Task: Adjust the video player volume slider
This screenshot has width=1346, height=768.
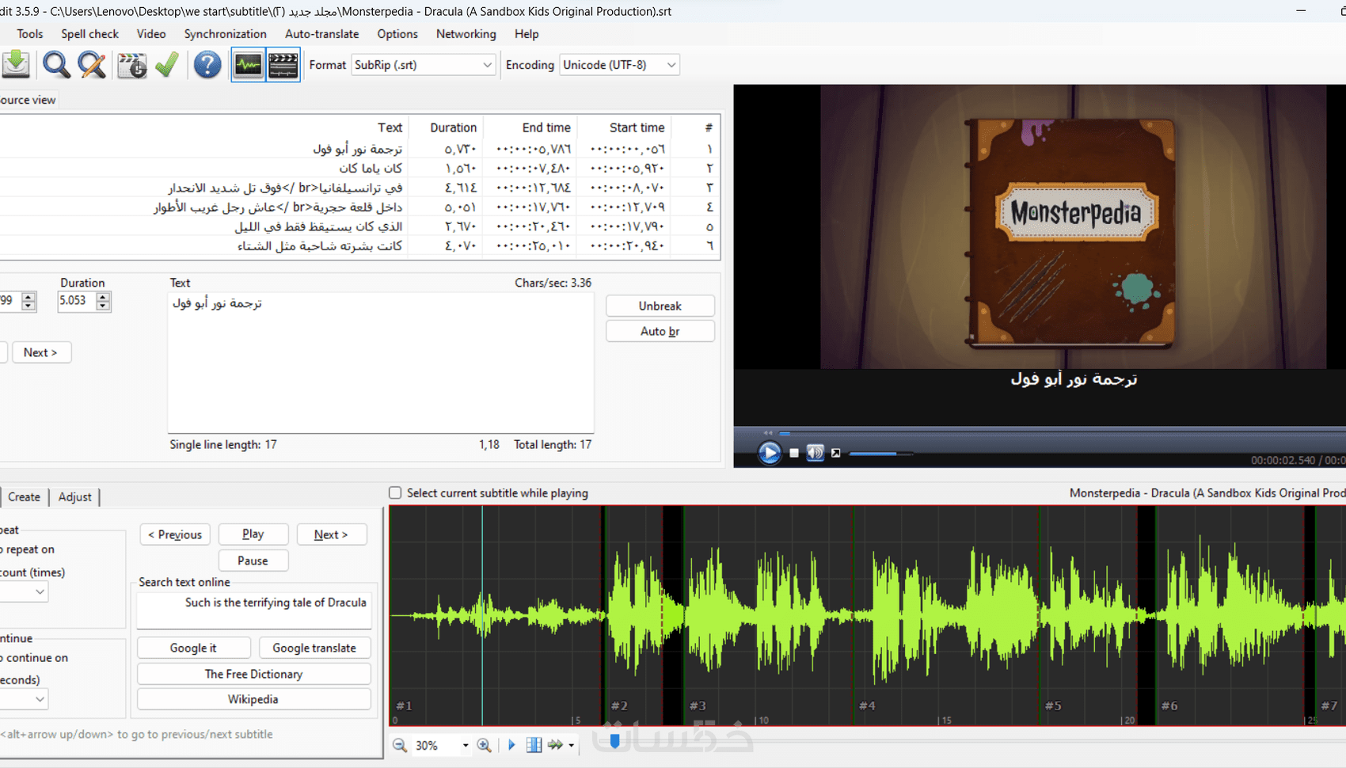Action: (x=880, y=454)
